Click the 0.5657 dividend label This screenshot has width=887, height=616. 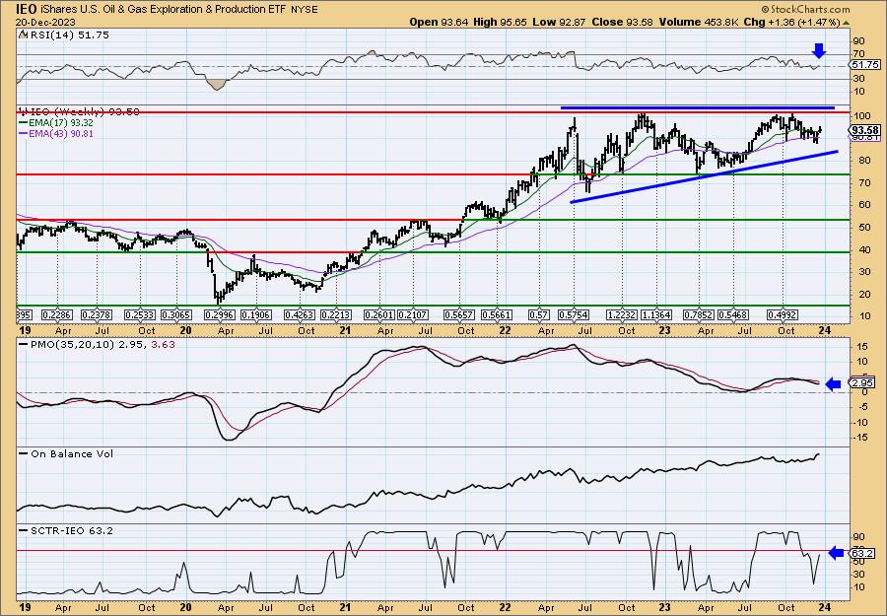click(x=460, y=315)
